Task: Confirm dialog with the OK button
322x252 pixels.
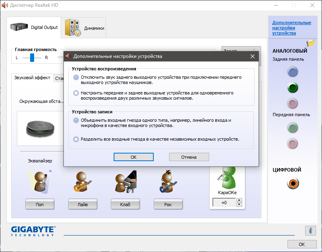Action: point(133,157)
